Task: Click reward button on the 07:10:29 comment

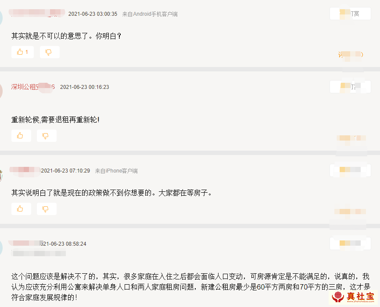Action: tap(350, 170)
